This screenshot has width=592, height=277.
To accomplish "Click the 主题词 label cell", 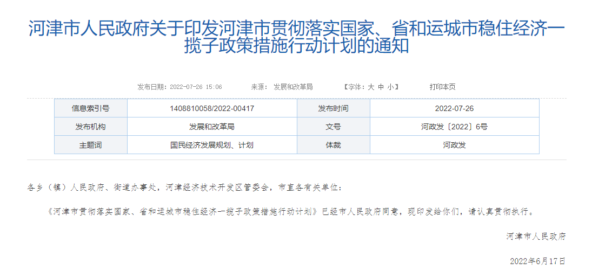I will [91, 145].
